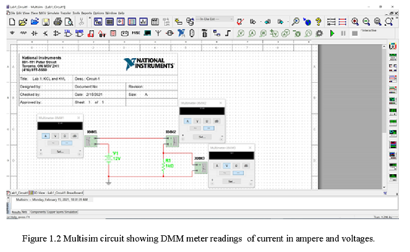Open the Tools menu

[x=76, y=13]
